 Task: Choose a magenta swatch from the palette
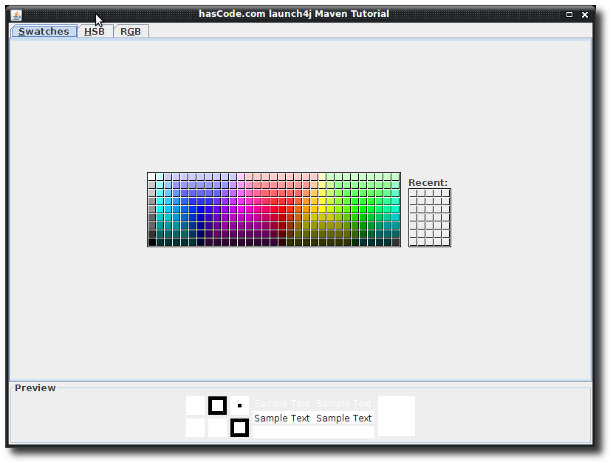click(240, 208)
